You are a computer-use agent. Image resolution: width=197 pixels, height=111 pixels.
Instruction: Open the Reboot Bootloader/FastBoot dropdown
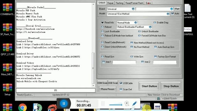pyautogui.click(x=150, y=27)
